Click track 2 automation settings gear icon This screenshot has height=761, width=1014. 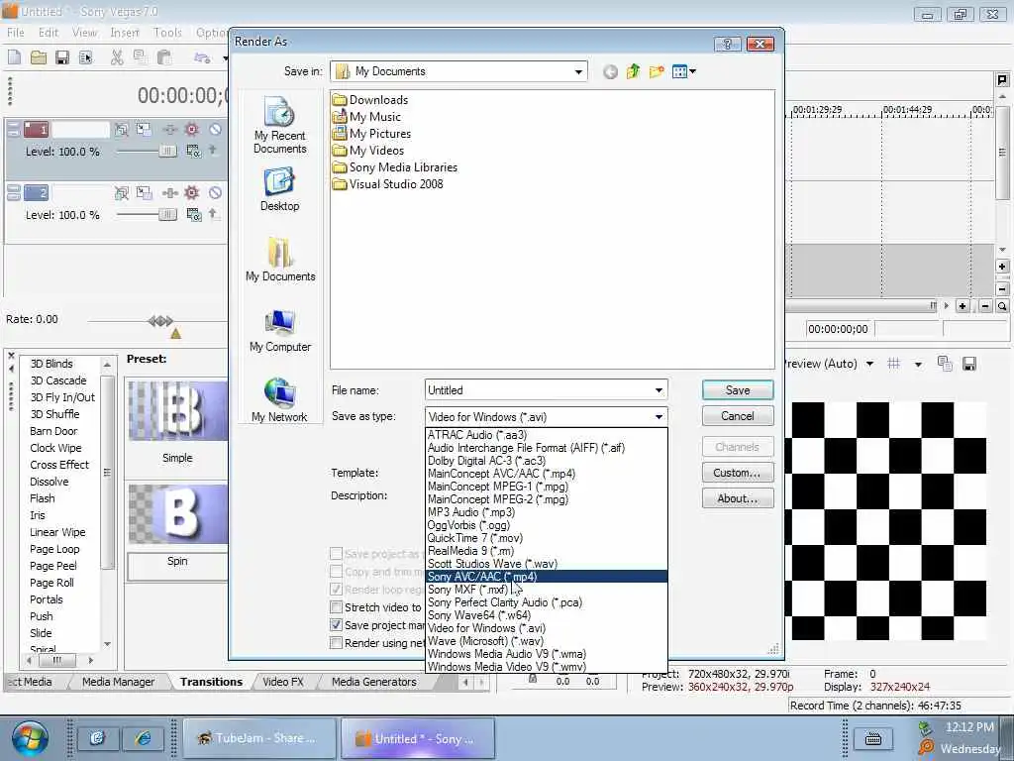(x=191, y=193)
